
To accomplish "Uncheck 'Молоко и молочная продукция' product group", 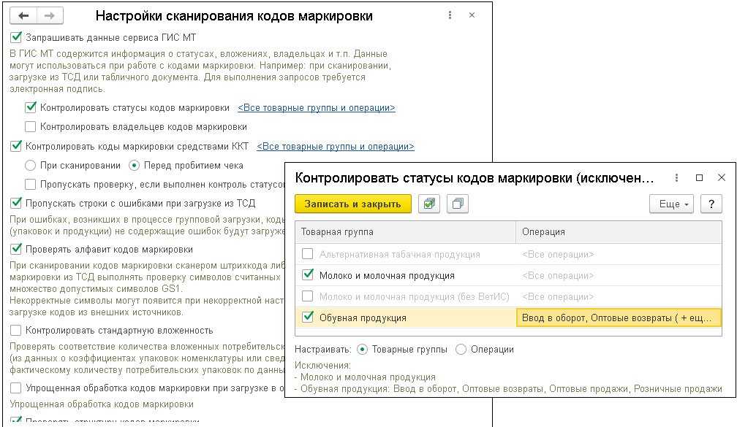I will tap(308, 275).
